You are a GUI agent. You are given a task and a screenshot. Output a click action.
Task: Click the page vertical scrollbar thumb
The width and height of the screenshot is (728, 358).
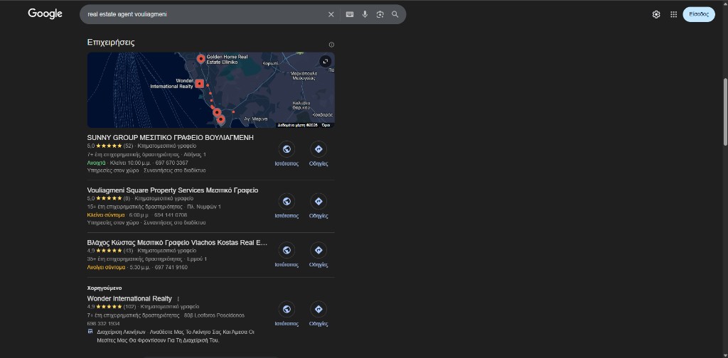click(x=725, y=112)
